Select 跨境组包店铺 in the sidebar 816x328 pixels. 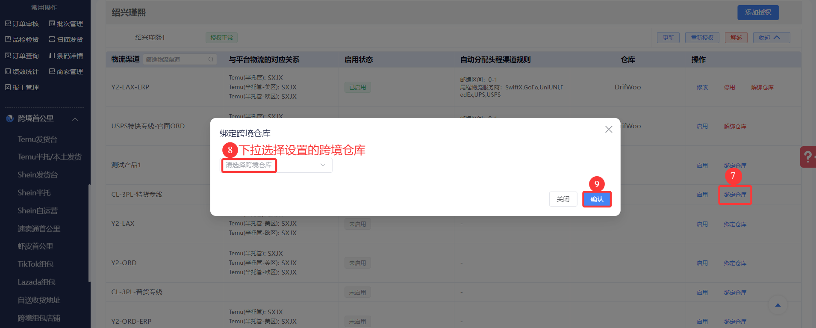tap(39, 318)
